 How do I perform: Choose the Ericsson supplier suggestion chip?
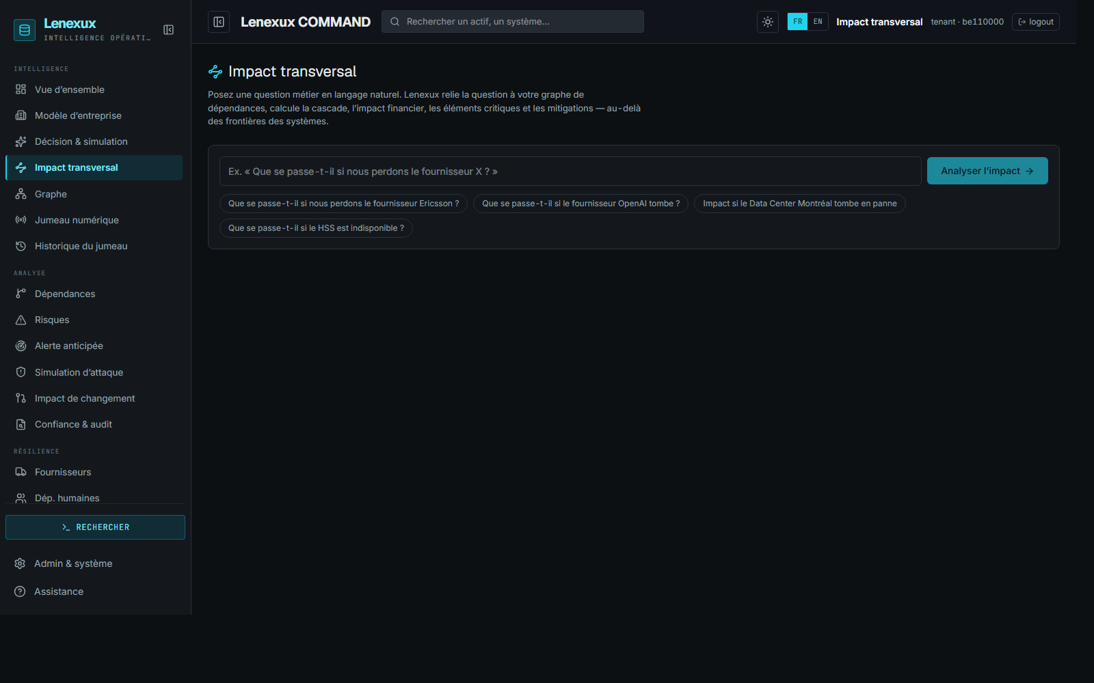343,204
